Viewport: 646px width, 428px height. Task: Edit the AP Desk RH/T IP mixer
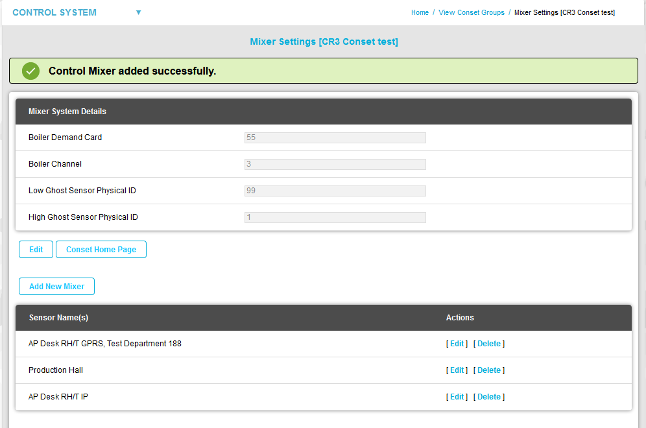click(x=457, y=397)
